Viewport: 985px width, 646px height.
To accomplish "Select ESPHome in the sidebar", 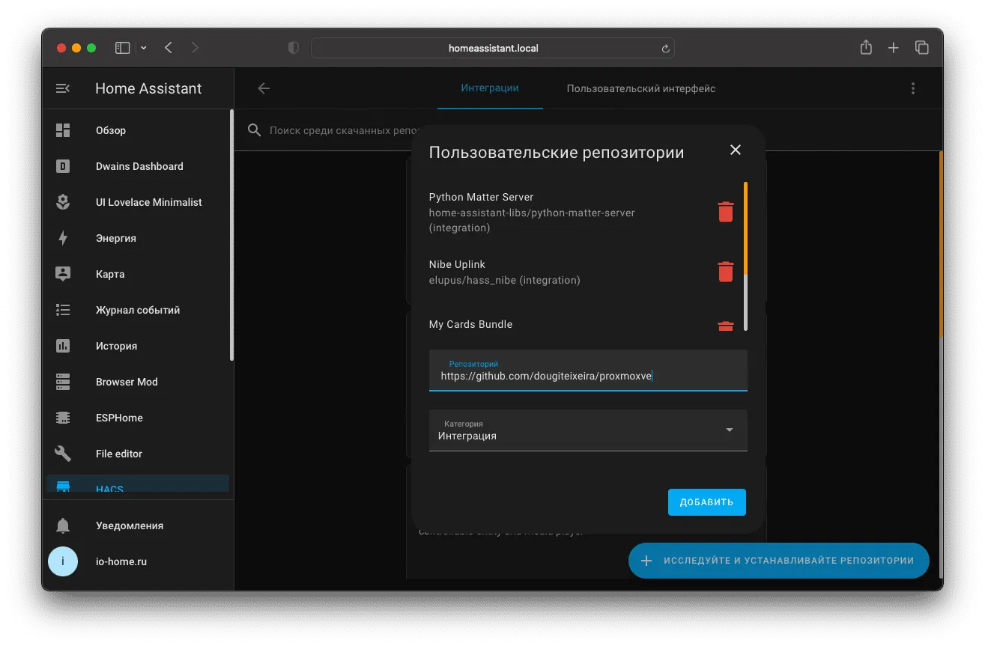I will coord(138,418).
